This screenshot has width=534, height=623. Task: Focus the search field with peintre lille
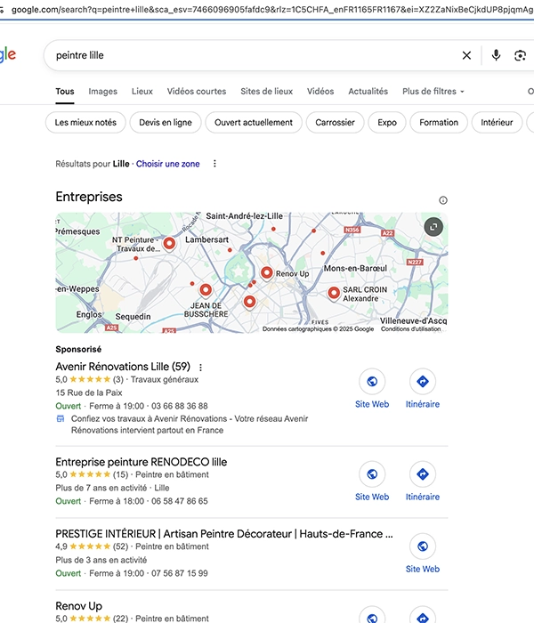coord(255,55)
